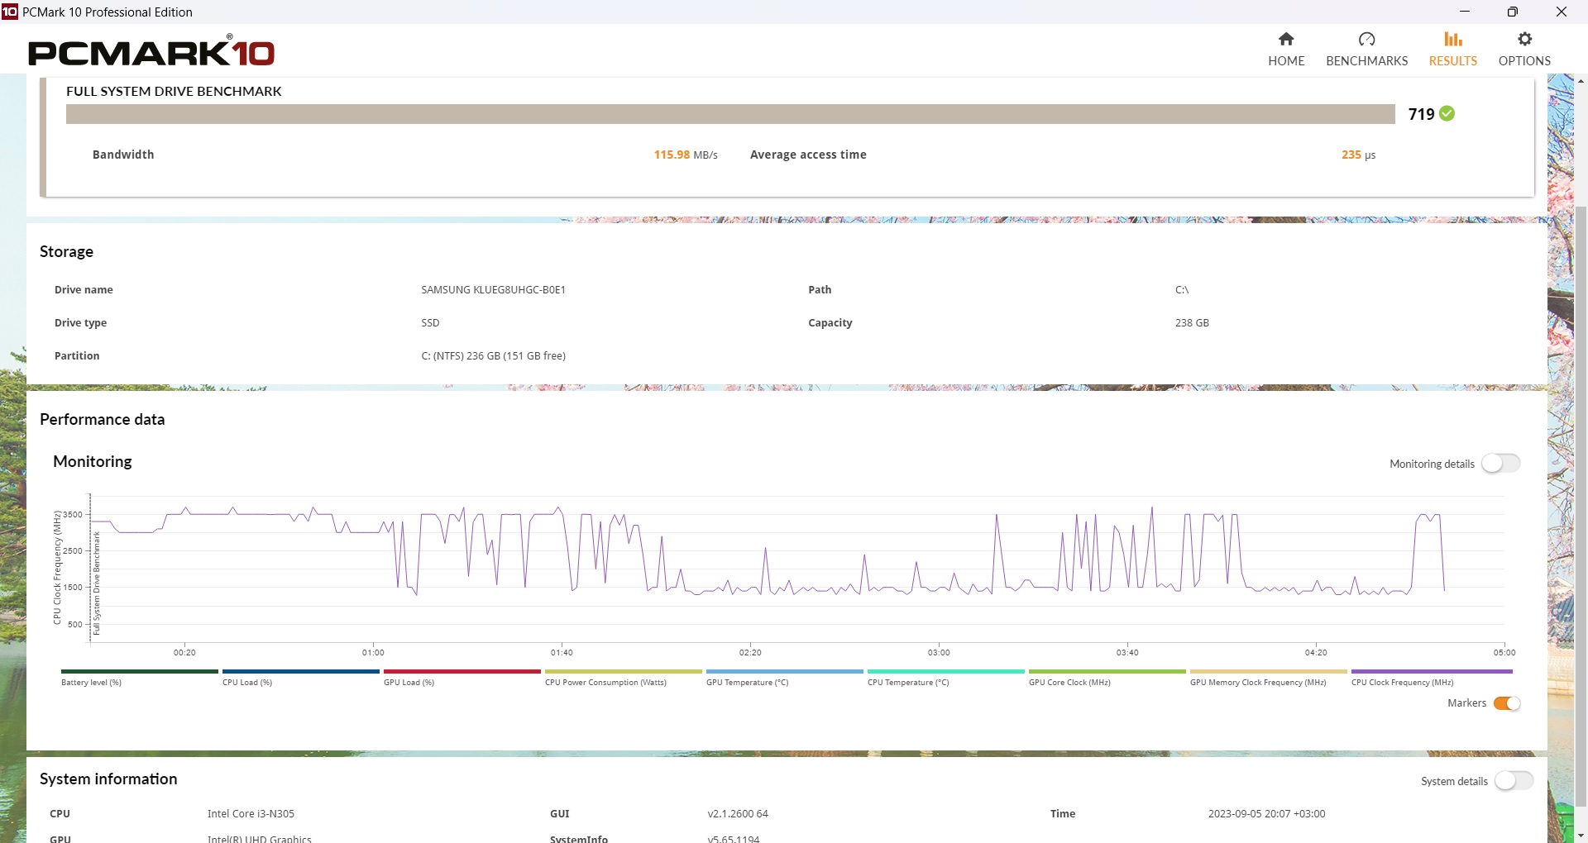1588x843 pixels.
Task: Click the Full System Drive Benchmark score bar
Action: [x=730, y=114]
